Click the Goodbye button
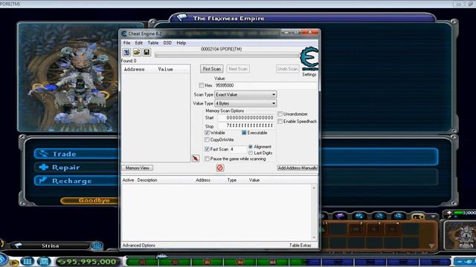 coord(89,200)
